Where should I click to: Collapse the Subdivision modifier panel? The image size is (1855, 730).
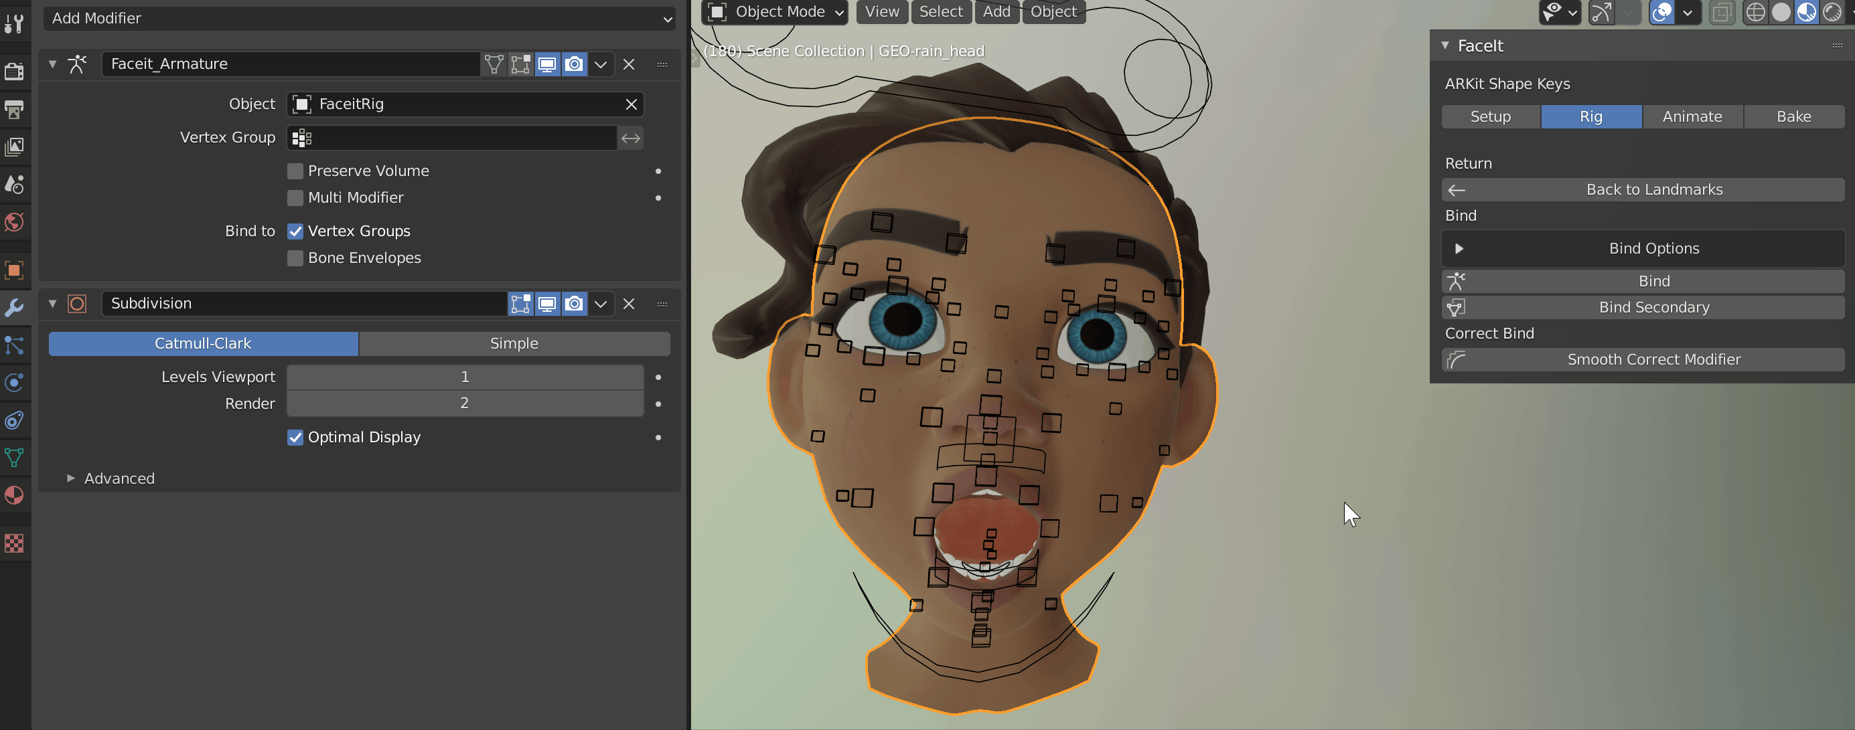(52, 304)
